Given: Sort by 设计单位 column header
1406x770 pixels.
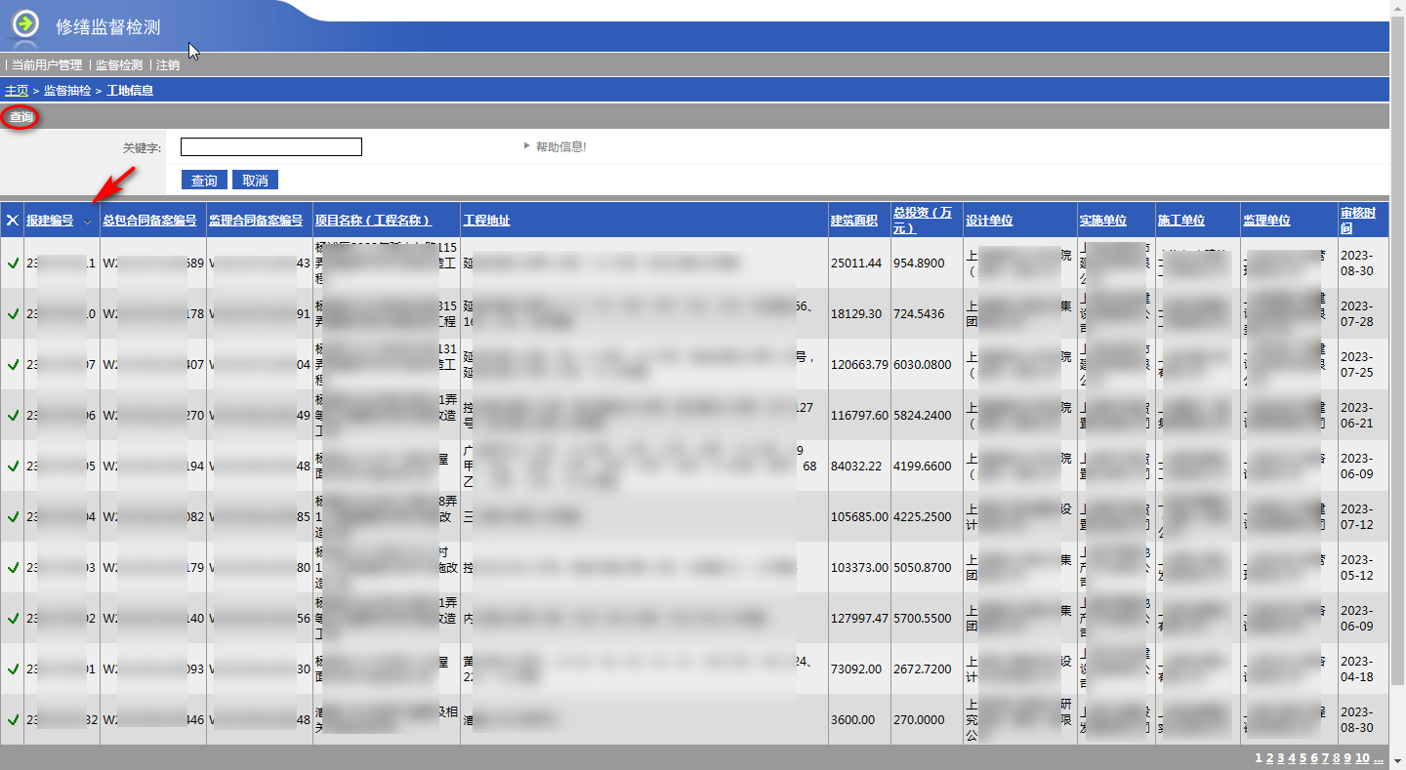Looking at the screenshot, I should point(990,221).
